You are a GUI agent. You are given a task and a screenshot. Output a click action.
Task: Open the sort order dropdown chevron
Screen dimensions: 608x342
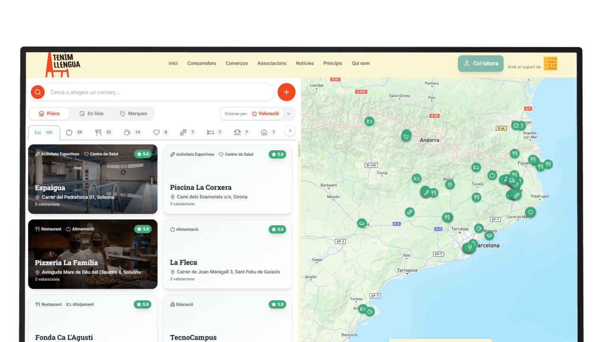pos(288,114)
